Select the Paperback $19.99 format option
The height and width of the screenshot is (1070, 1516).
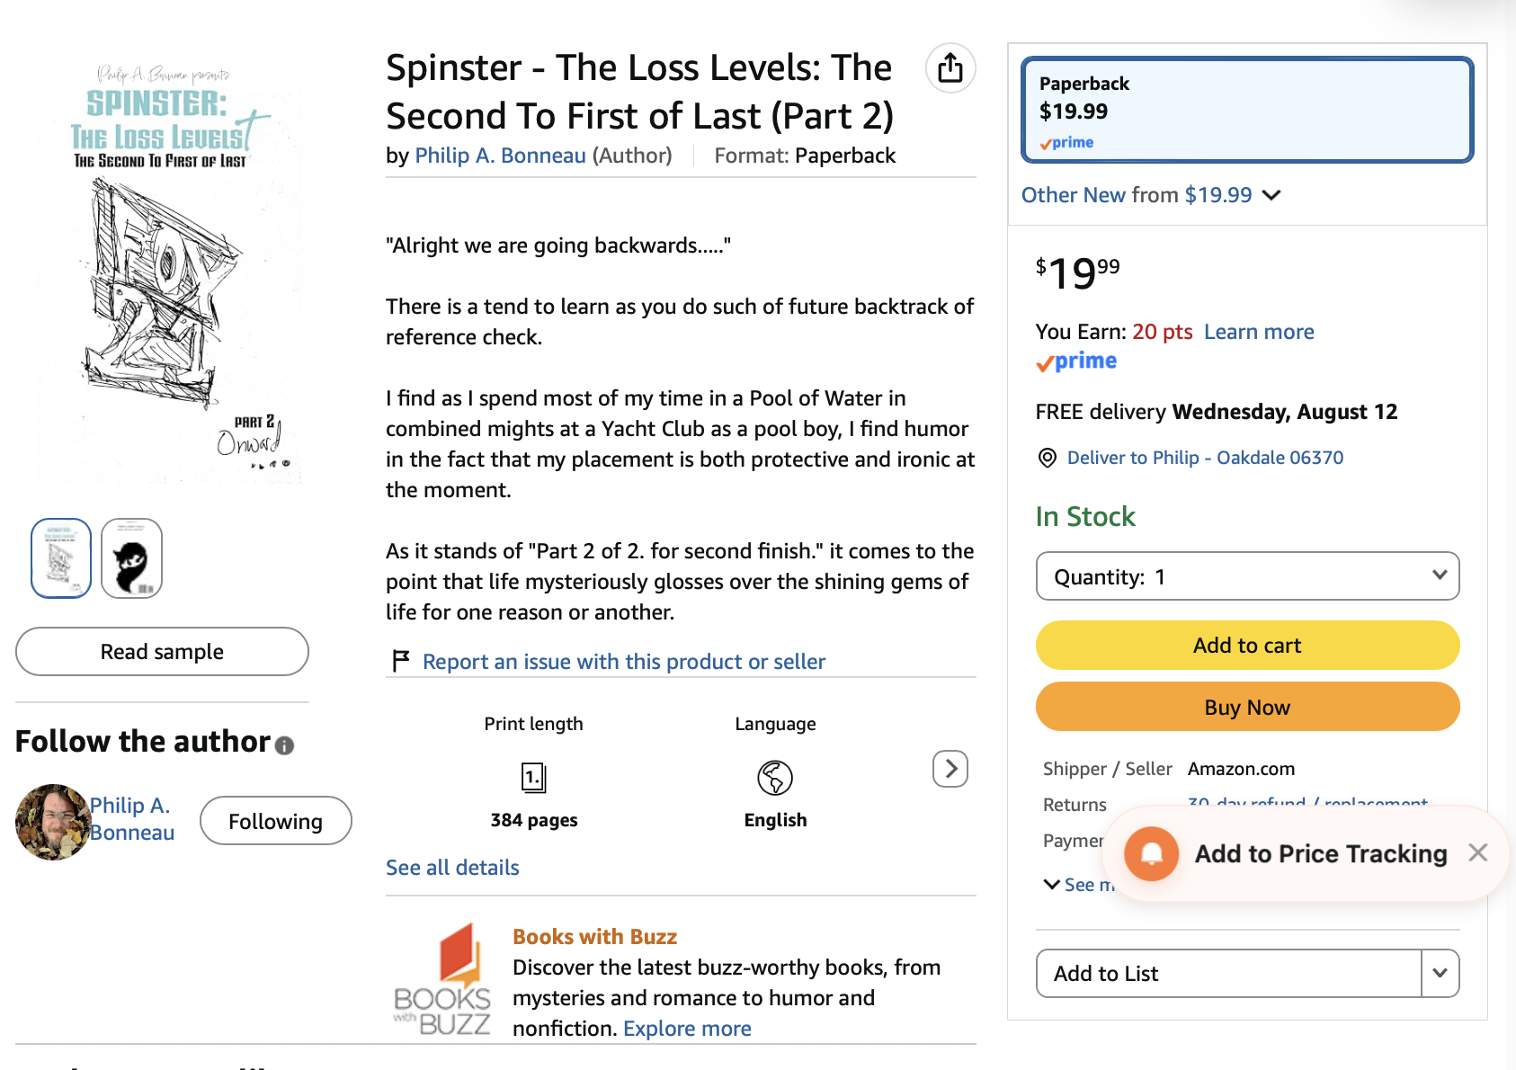(1247, 110)
